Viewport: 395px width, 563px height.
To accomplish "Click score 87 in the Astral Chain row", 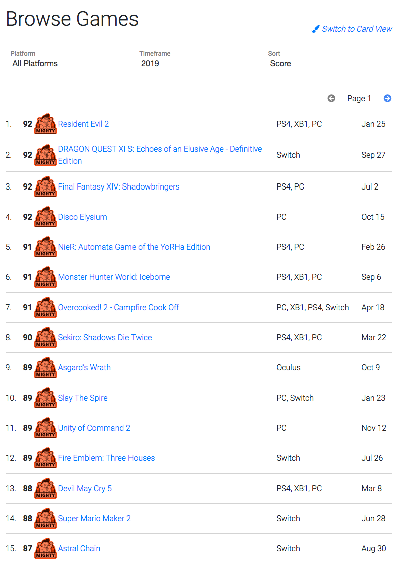I will 27,548.
